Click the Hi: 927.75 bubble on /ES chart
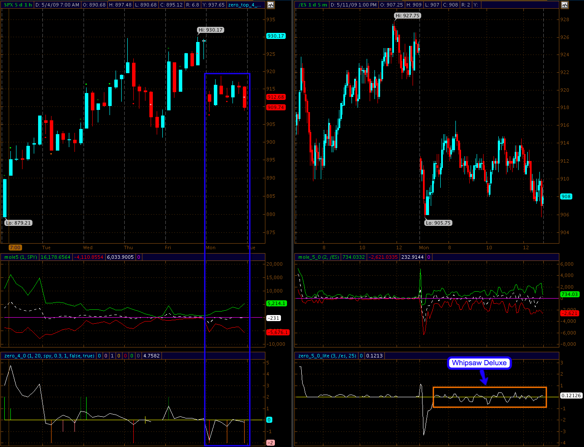This screenshot has height=447, width=584. coord(407,16)
